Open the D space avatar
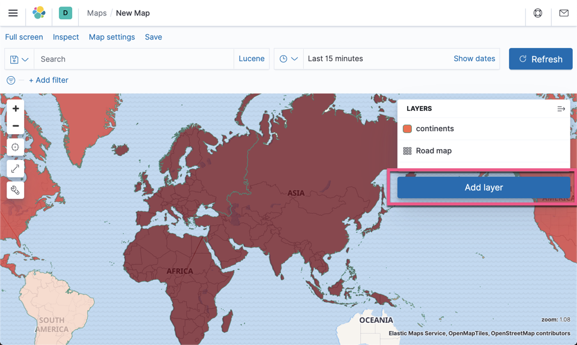This screenshot has height=345, width=577. click(x=65, y=13)
